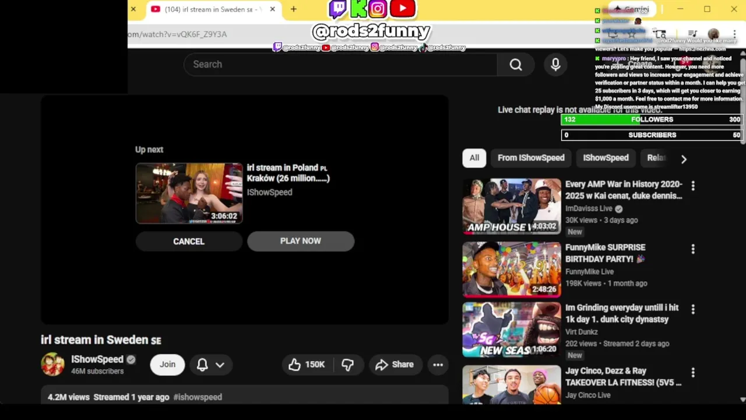The image size is (746, 420).
Task: Click the FunnyMike Live channel name
Action: pos(589,272)
